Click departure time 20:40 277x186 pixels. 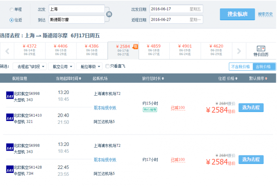pyautogui.click(x=63, y=115)
